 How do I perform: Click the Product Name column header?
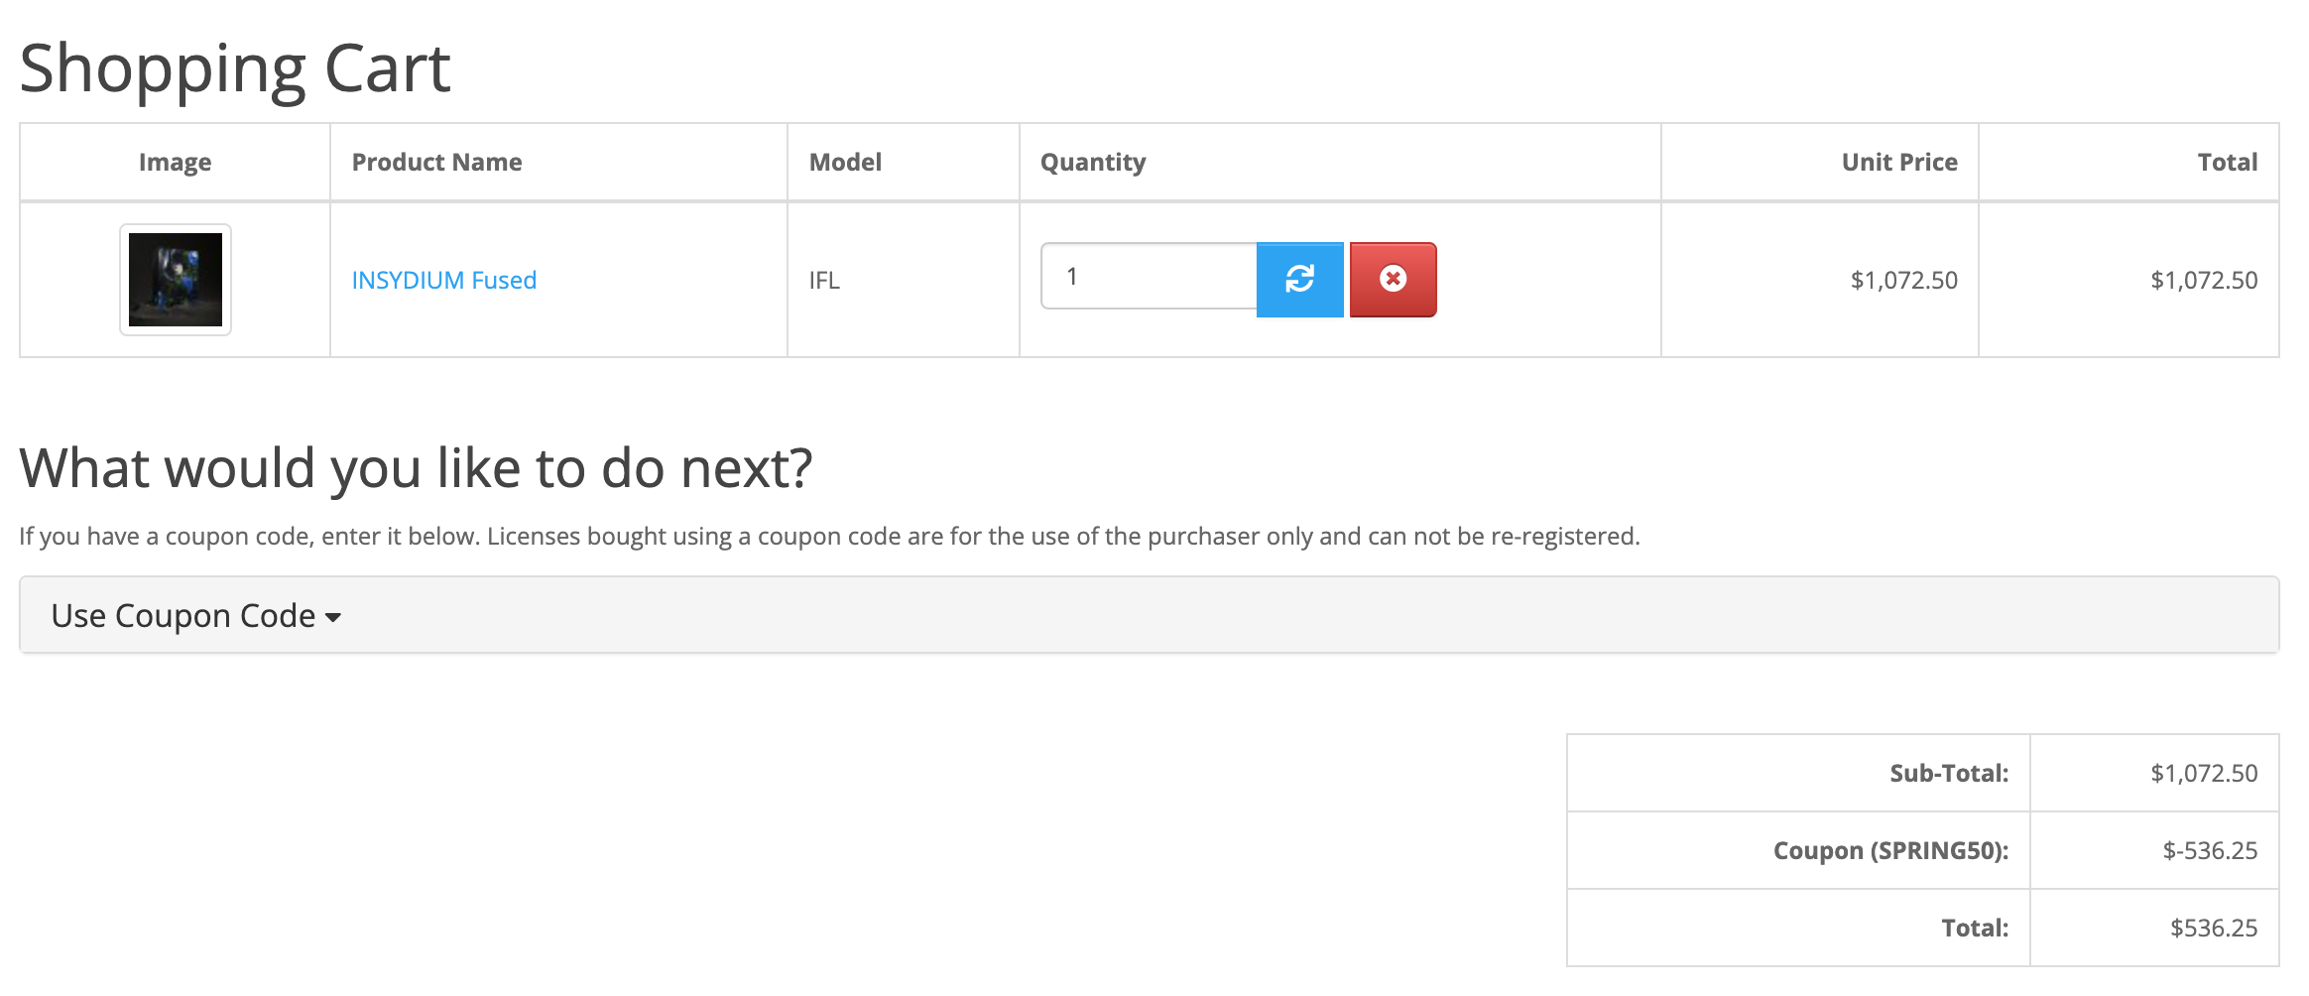point(436,162)
